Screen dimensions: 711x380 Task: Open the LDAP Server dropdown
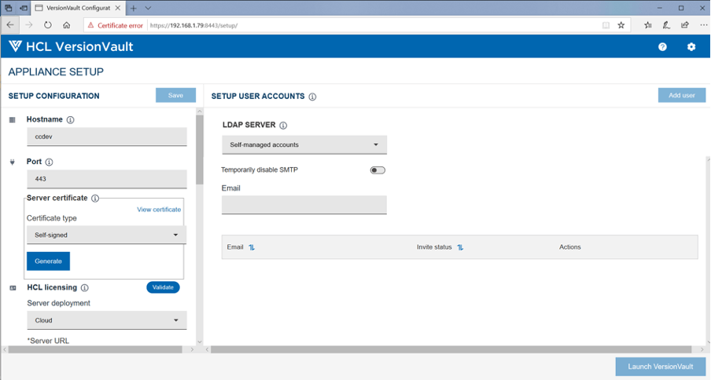click(x=304, y=144)
